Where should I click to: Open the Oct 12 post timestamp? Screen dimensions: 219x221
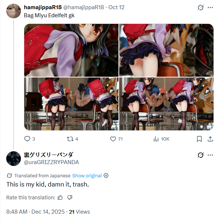[116, 7]
